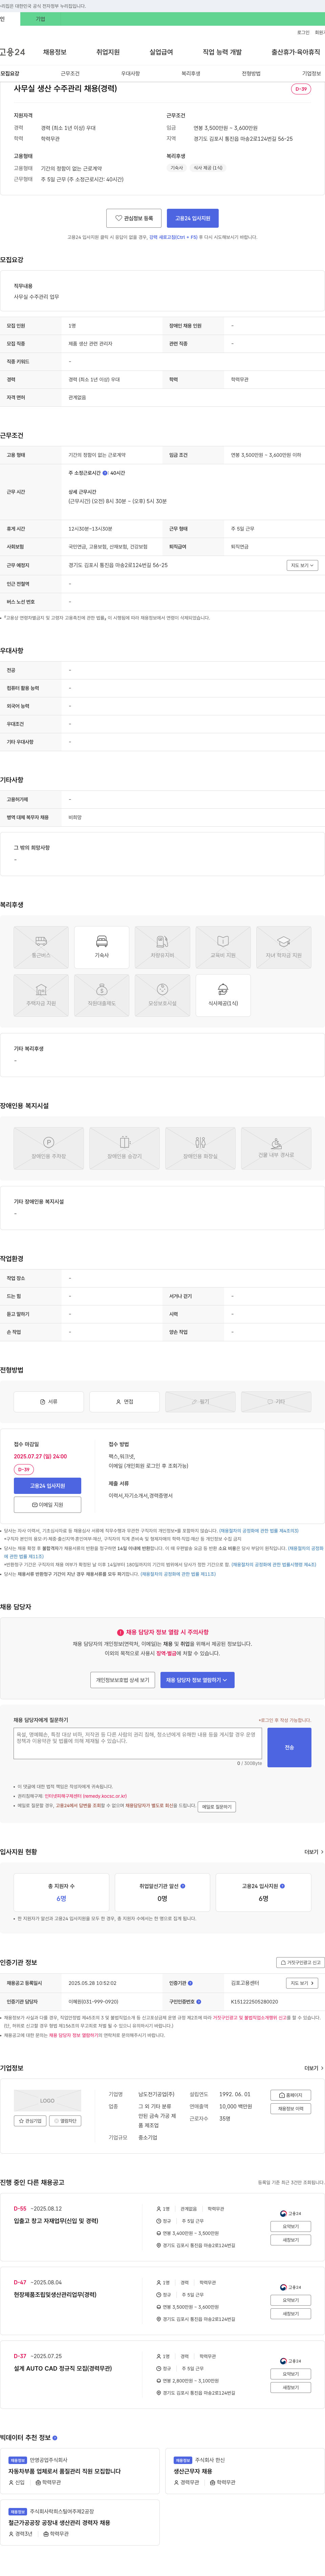Open 더보기 in 기업정보 section
Viewport: 325px width, 2576px height.
[x=314, y=2068]
